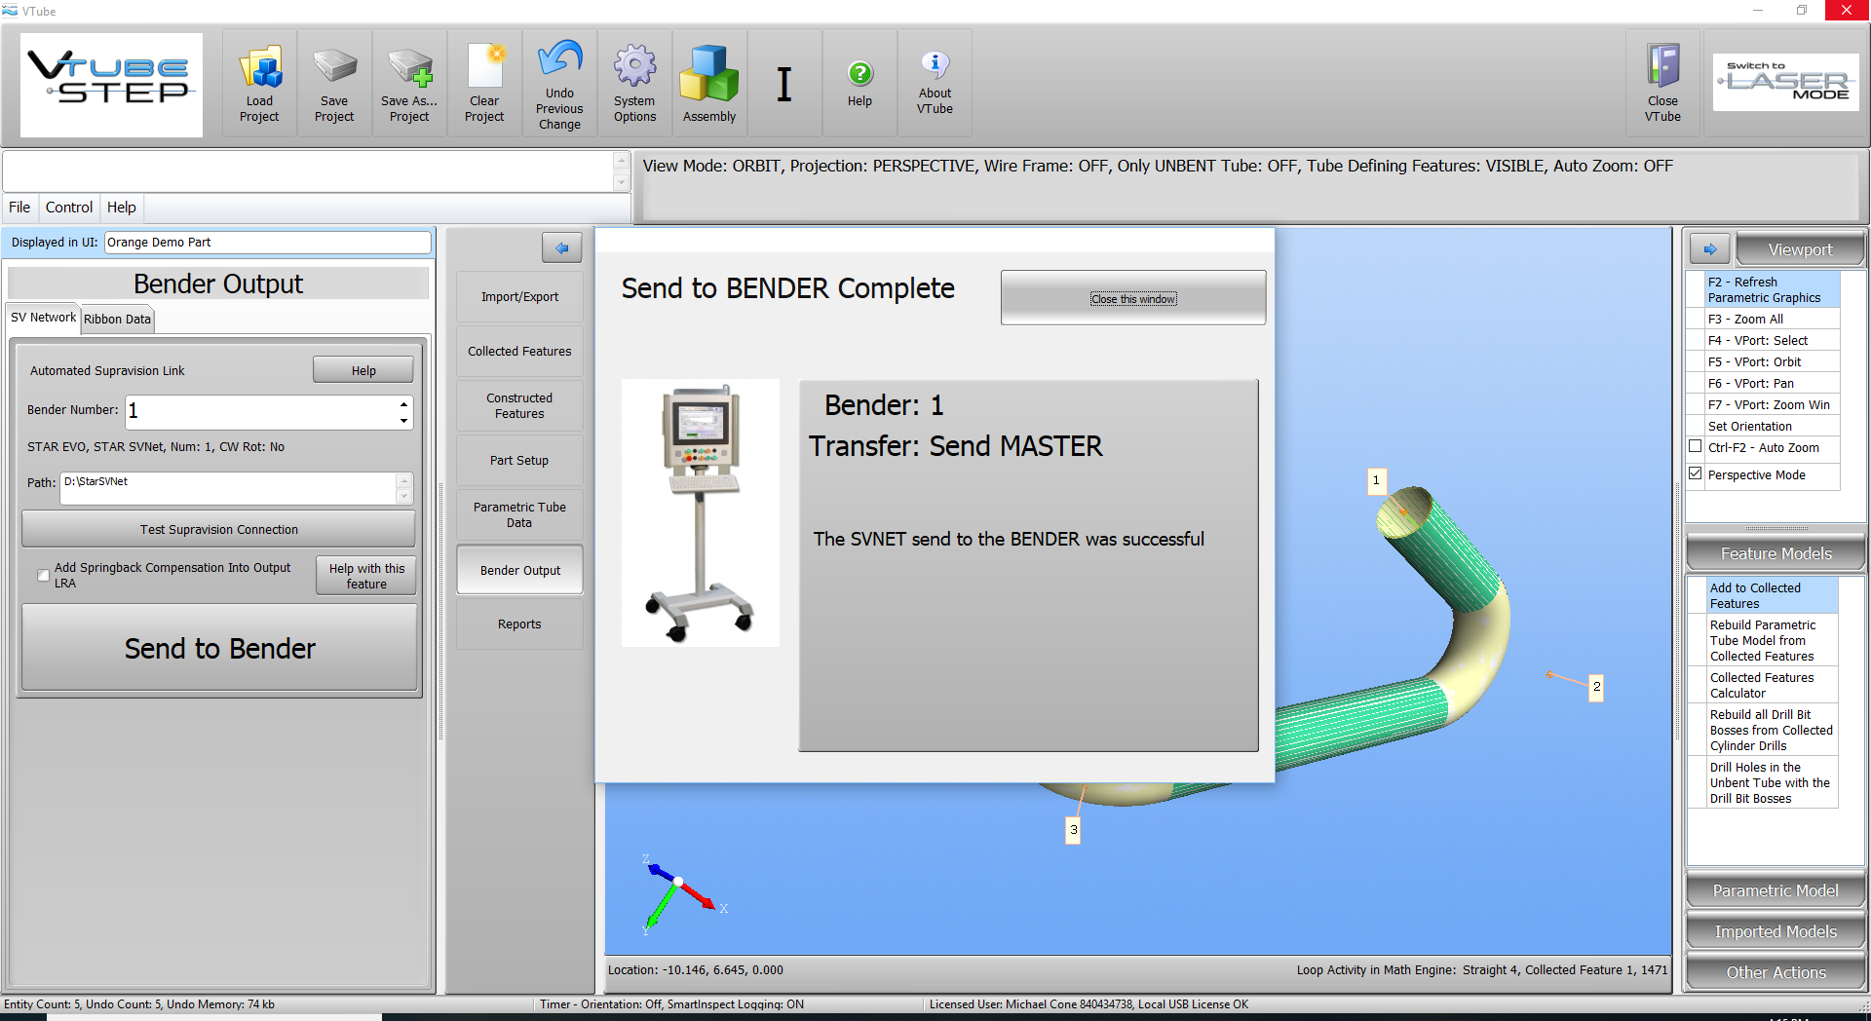Viewport: 1871px width, 1021px height.
Task: Click the large Send to Bender button
Action: pos(220,648)
